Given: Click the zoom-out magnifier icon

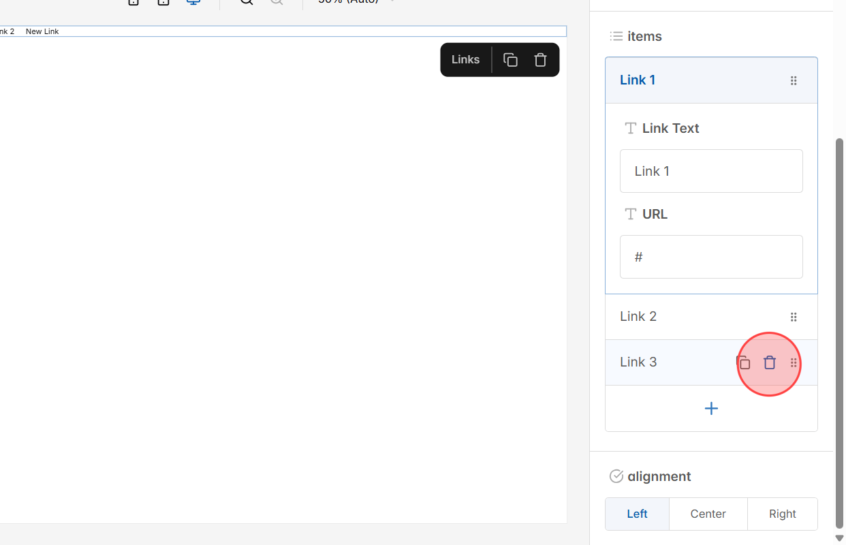Looking at the screenshot, I should tap(277, 2).
